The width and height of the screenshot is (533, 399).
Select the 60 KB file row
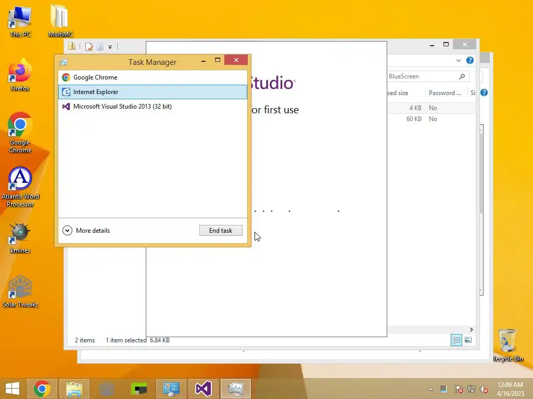(x=431, y=119)
